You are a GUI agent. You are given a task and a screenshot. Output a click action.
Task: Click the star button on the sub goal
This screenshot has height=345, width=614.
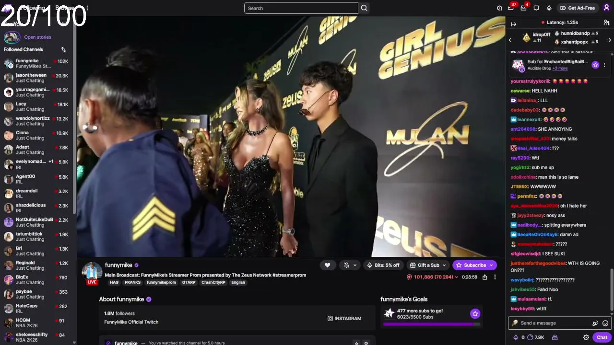click(x=475, y=313)
